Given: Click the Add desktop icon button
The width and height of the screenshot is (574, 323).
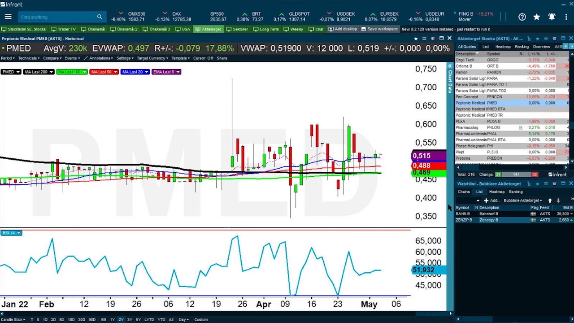Looking at the screenshot, I should tap(343, 29).
